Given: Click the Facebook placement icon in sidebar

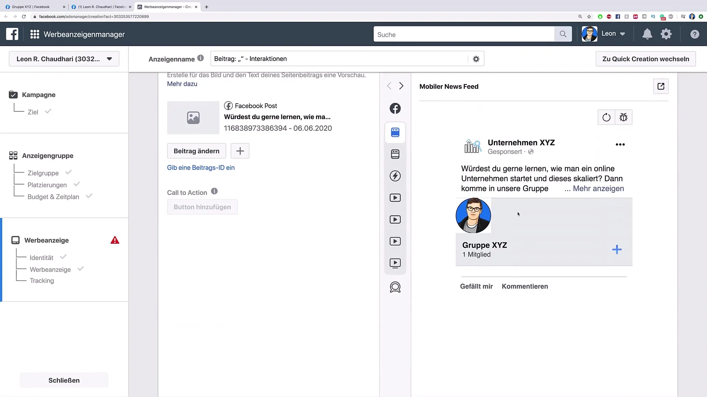Looking at the screenshot, I should coord(395,108).
